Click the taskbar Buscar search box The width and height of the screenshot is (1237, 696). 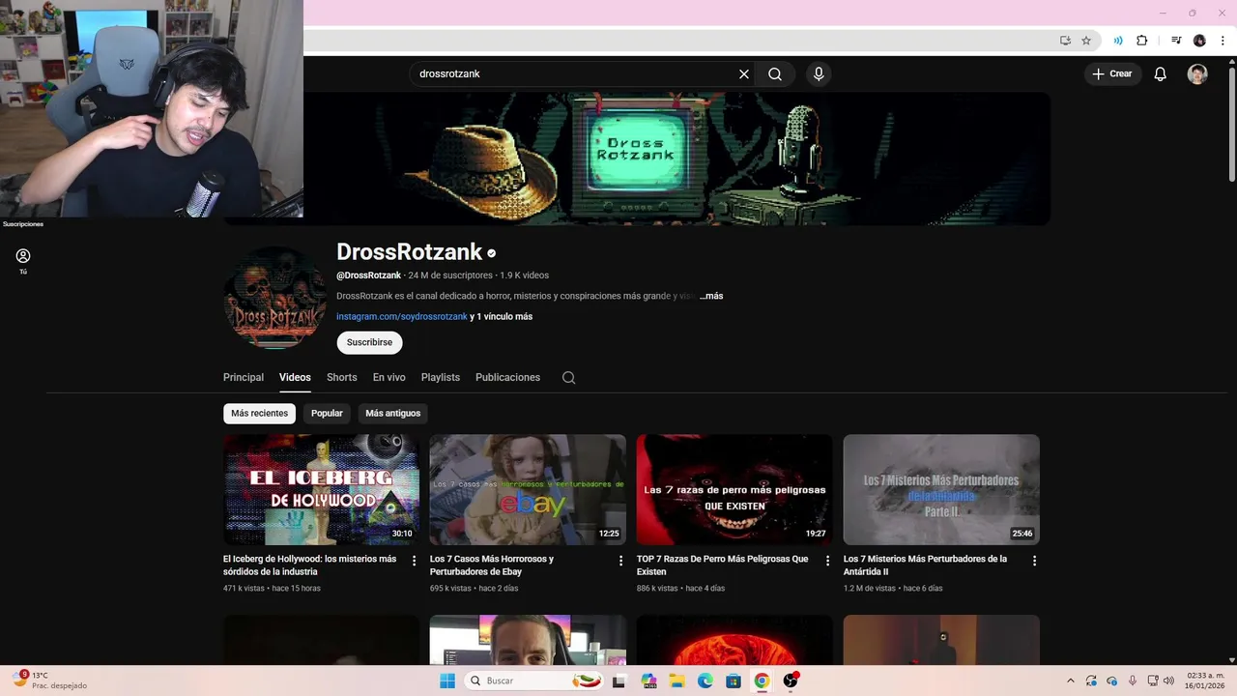pyautogui.click(x=534, y=681)
